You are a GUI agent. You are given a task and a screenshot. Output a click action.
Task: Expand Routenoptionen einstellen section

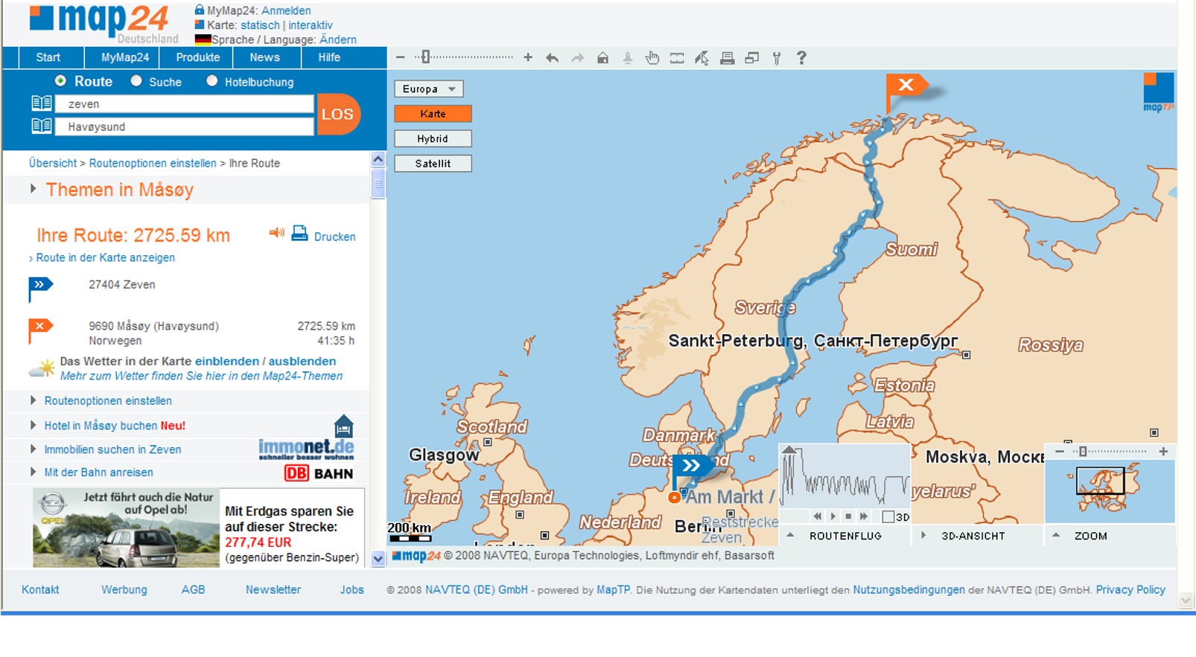click(108, 401)
